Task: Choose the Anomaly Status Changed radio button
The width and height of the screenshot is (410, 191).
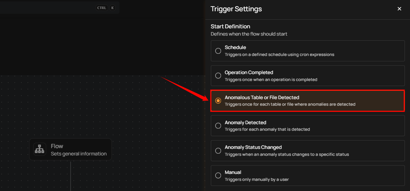Action: point(218,151)
